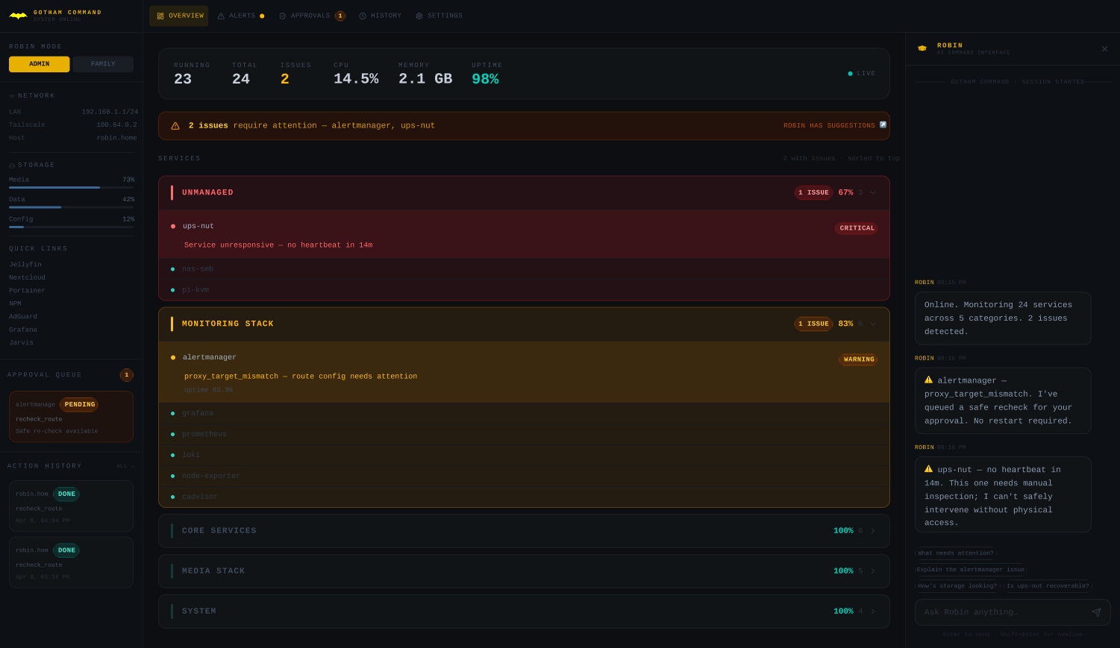Click the Robin suggestions arrow icon
This screenshot has width=1120, height=648.
883,125
